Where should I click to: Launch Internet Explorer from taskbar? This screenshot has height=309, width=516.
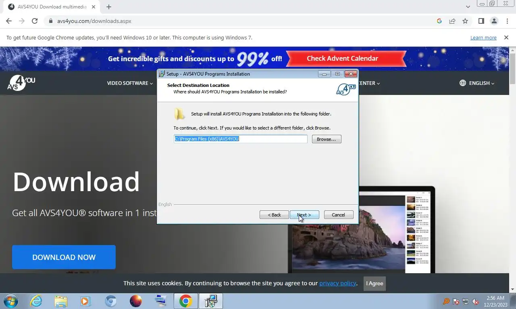pyautogui.click(x=36, y=301)
